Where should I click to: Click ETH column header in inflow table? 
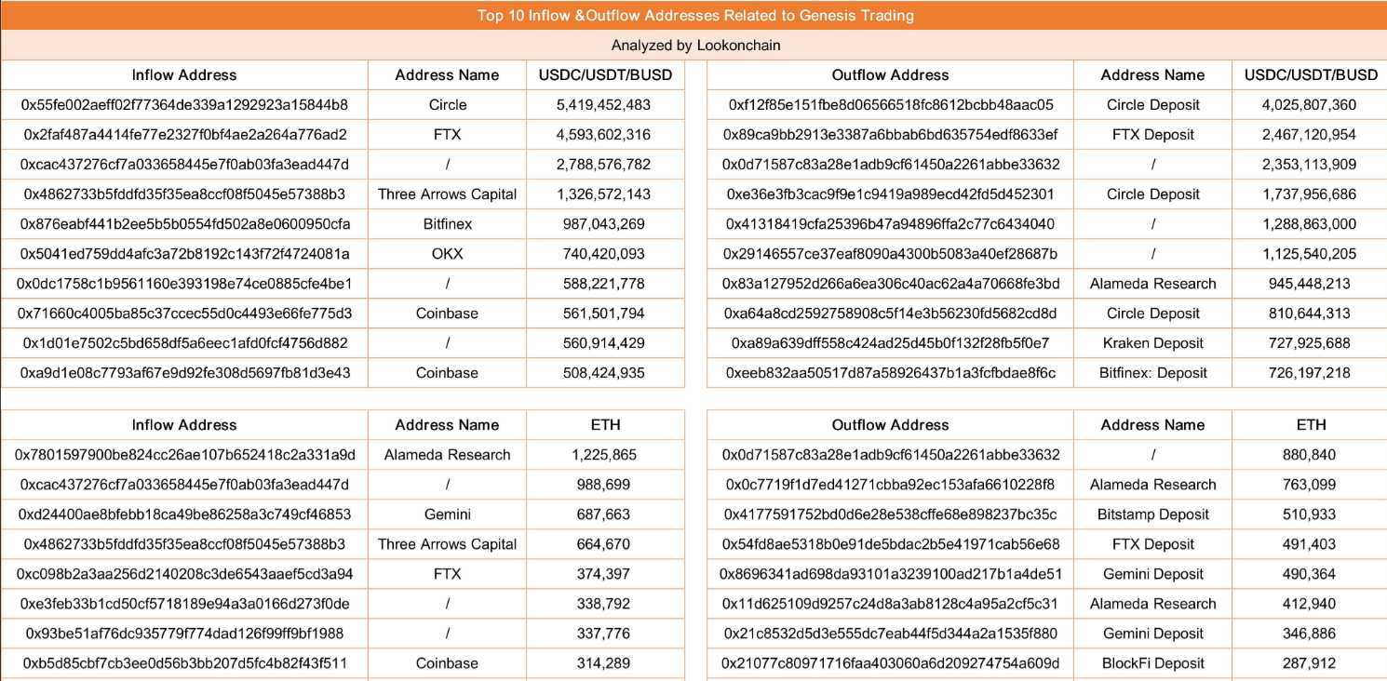[x=604, y=425]
